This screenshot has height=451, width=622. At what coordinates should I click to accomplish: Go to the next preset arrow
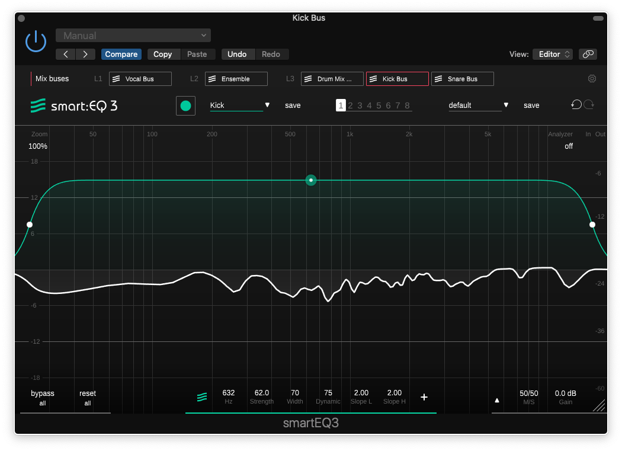[86, 54]
